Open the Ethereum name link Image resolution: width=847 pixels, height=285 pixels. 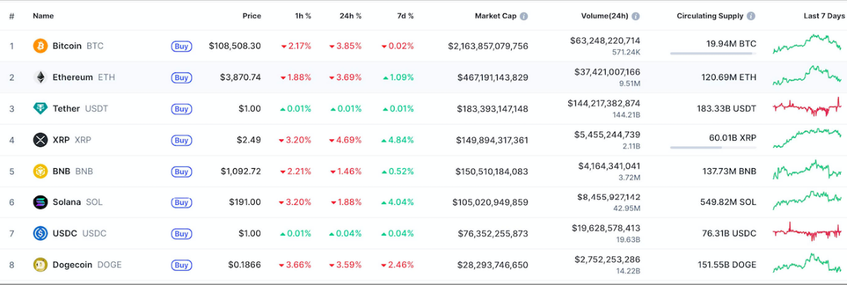click(x=73, y=77)
